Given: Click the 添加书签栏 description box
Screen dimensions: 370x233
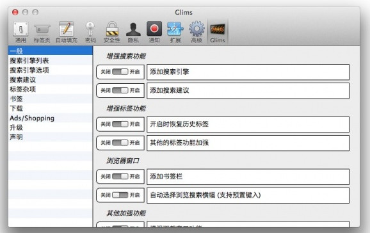Looking at the screenshot, I should pos(248,177).
